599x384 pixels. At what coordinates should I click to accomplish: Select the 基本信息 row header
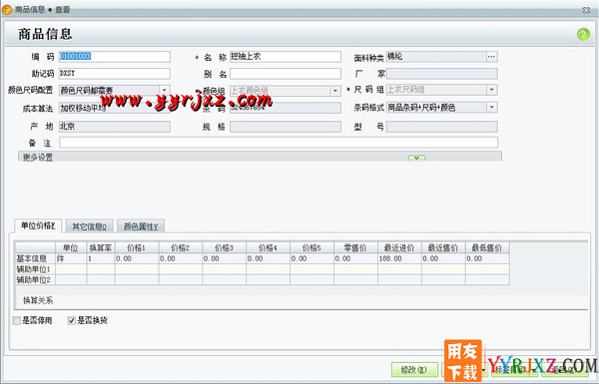35,258
